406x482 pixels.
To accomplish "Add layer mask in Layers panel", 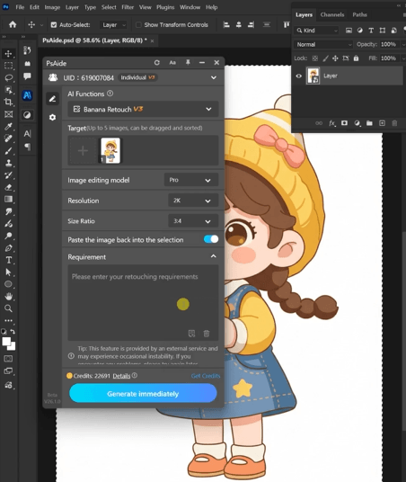I will click(344, 123).
